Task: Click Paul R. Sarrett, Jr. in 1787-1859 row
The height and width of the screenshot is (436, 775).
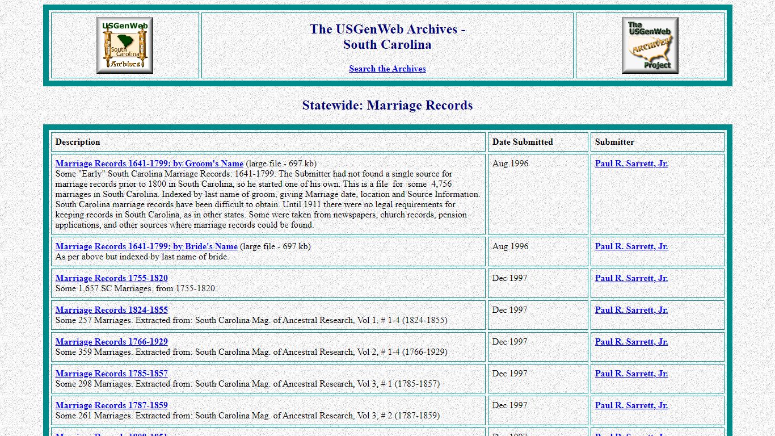Action: click(x=631, y=405)
